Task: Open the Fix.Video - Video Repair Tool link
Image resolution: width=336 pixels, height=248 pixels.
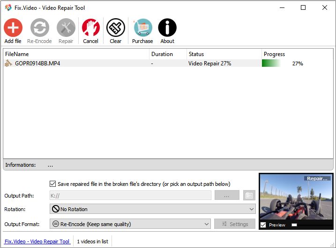Action: [x=37, y=241]
